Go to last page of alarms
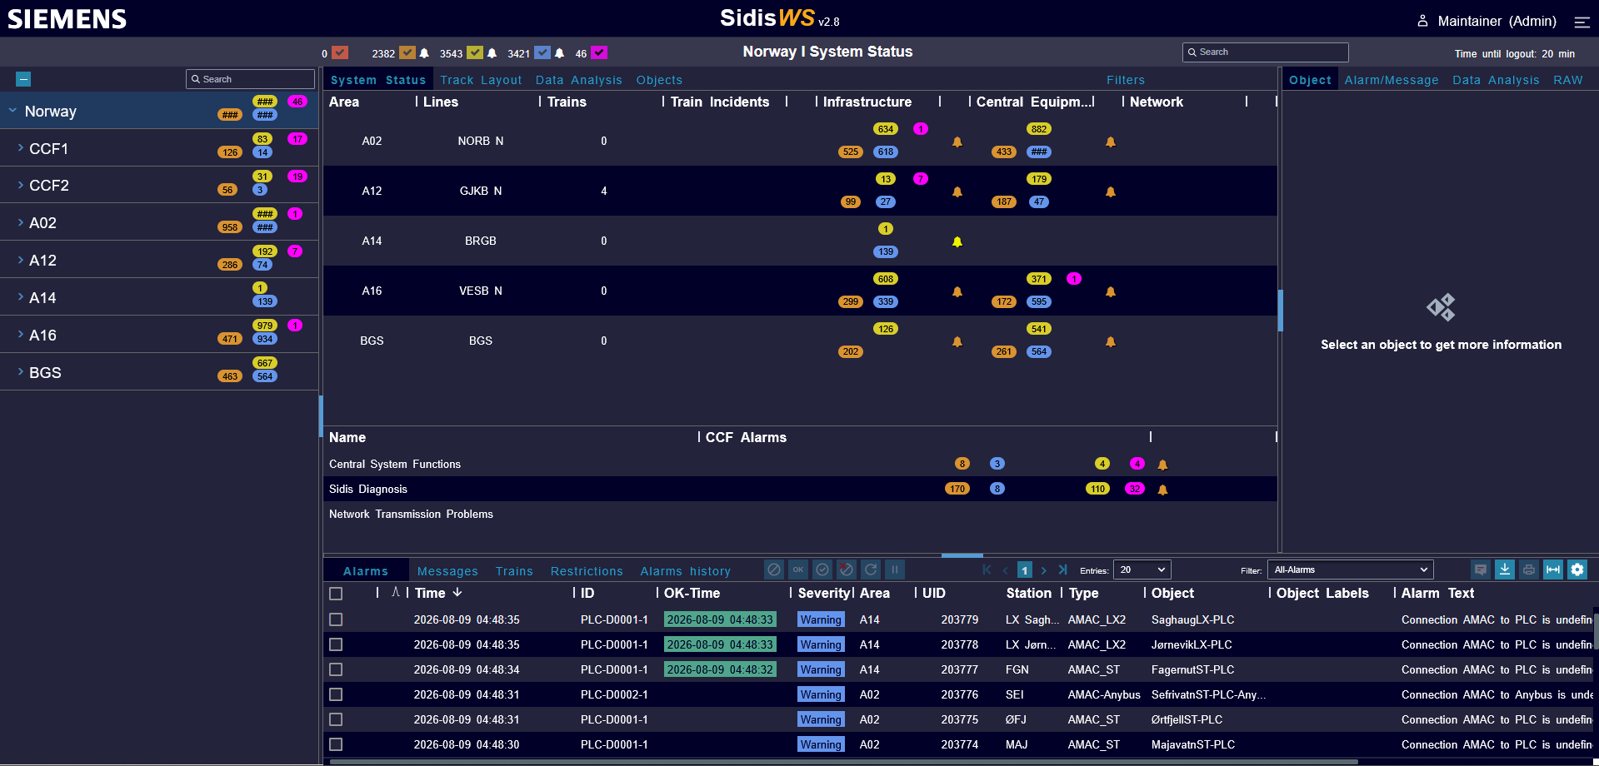The image size is (1599, 766). [x=1062, y=570]
